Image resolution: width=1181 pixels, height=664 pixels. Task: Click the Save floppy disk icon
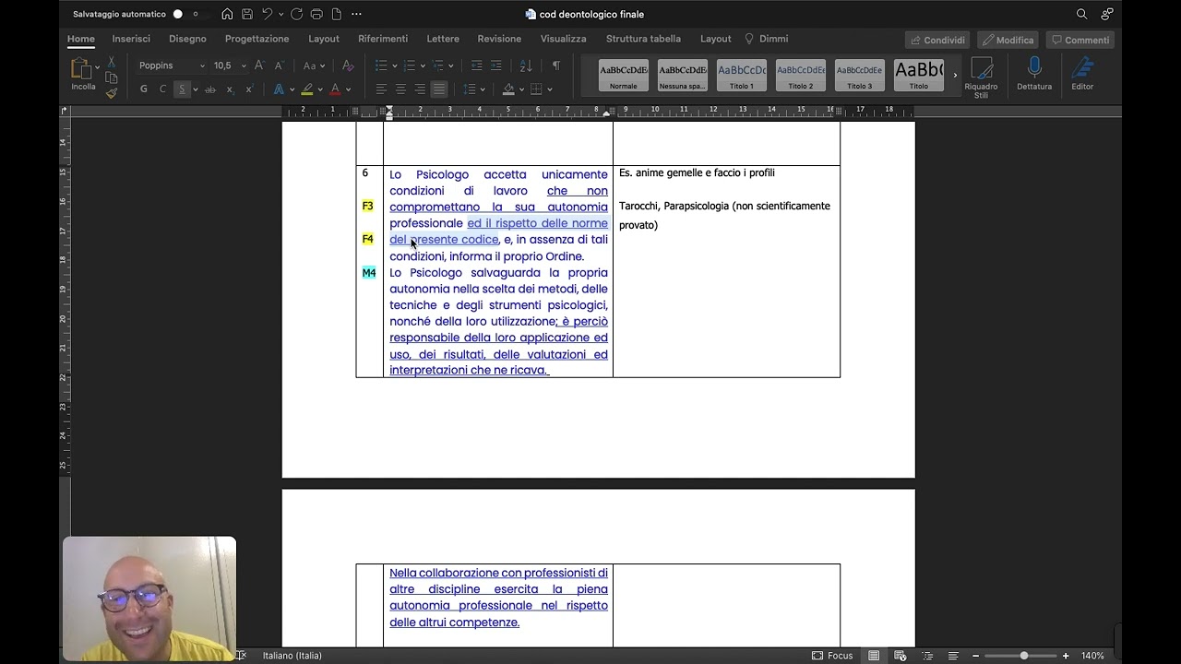tap(247, 14)
